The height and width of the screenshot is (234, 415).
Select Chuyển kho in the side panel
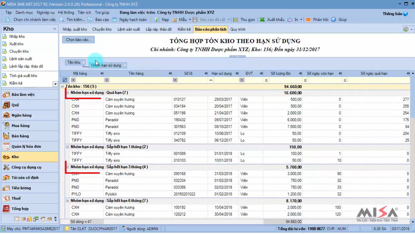coord(19,51)
